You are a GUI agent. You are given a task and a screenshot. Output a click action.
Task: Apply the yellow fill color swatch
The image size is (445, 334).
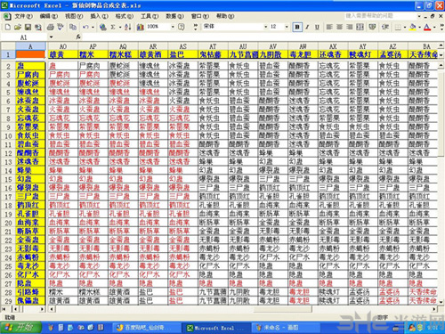tap(413, 28)
